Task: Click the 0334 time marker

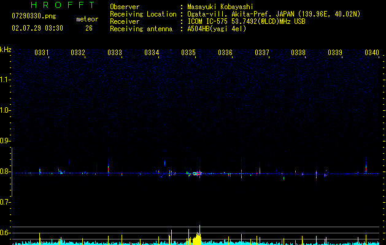Action: point(152,53)
